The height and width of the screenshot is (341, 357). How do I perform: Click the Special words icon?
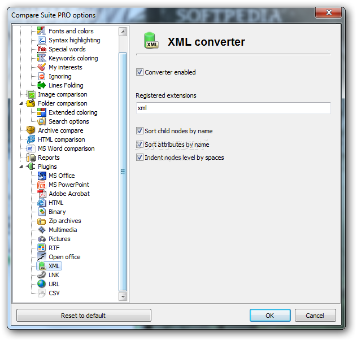coord(41,49)
